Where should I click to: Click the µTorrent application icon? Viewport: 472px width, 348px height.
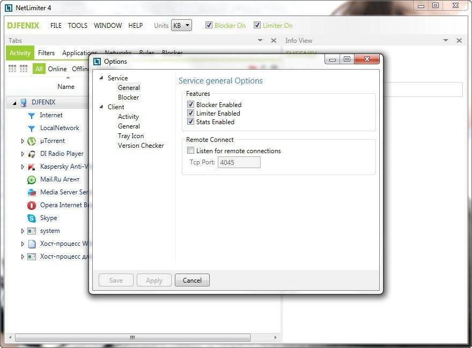tap(31, 141)
